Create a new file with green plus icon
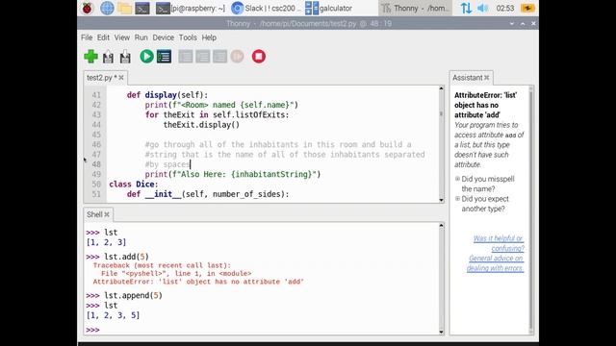Screen dimensions: 616x346 coord(90,57)
